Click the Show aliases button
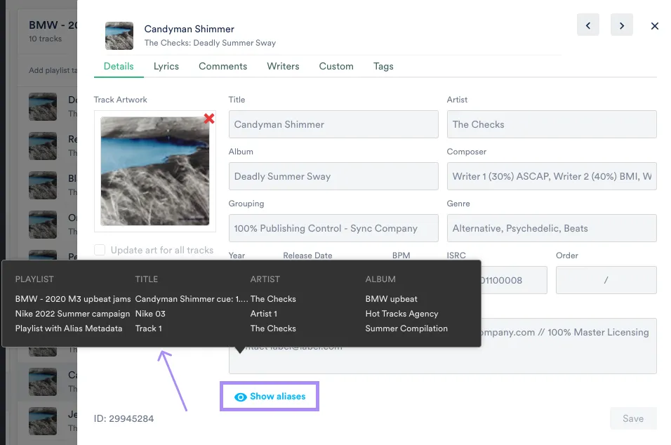 point(269,396)
